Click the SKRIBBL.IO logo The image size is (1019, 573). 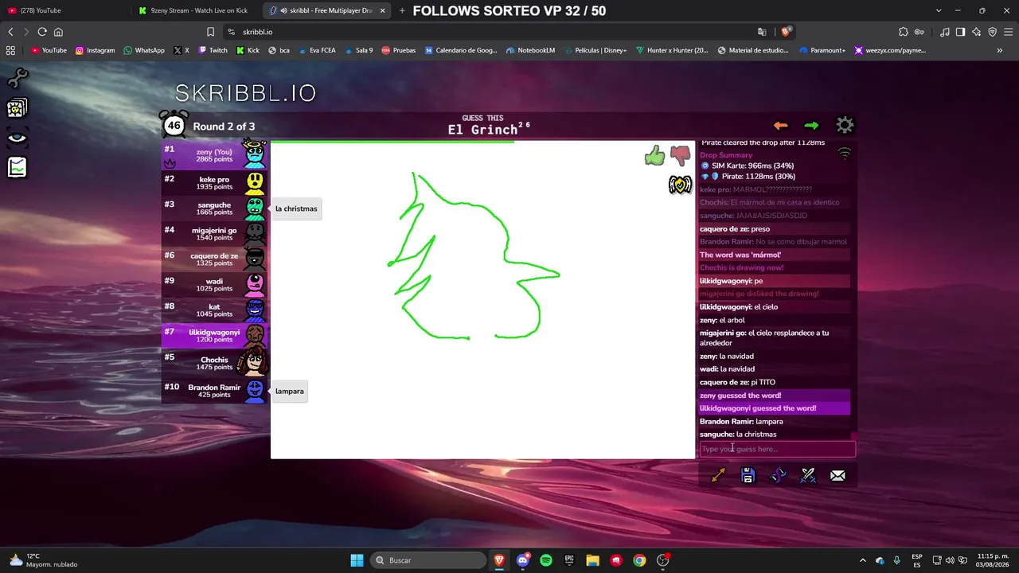[x=246, y=93]
